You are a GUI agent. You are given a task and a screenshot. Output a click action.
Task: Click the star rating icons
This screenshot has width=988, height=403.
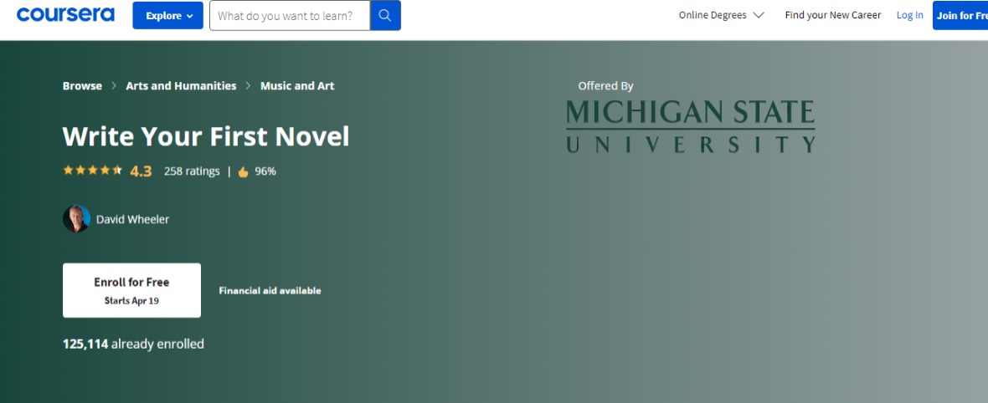coord(93,170)
